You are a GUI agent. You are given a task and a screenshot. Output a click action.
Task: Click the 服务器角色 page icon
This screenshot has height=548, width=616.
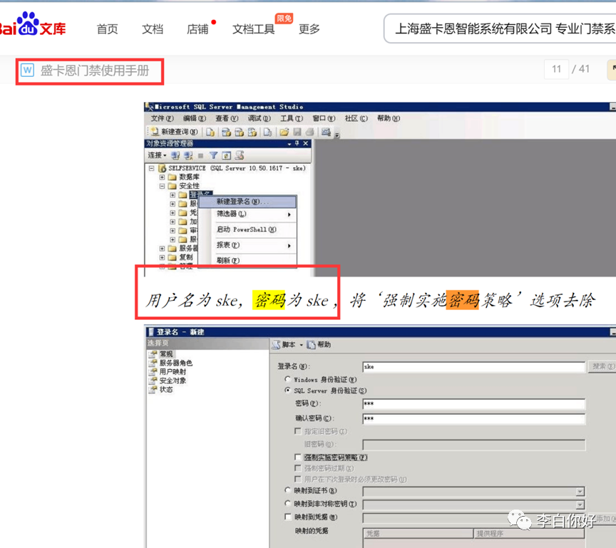point(153,363)
